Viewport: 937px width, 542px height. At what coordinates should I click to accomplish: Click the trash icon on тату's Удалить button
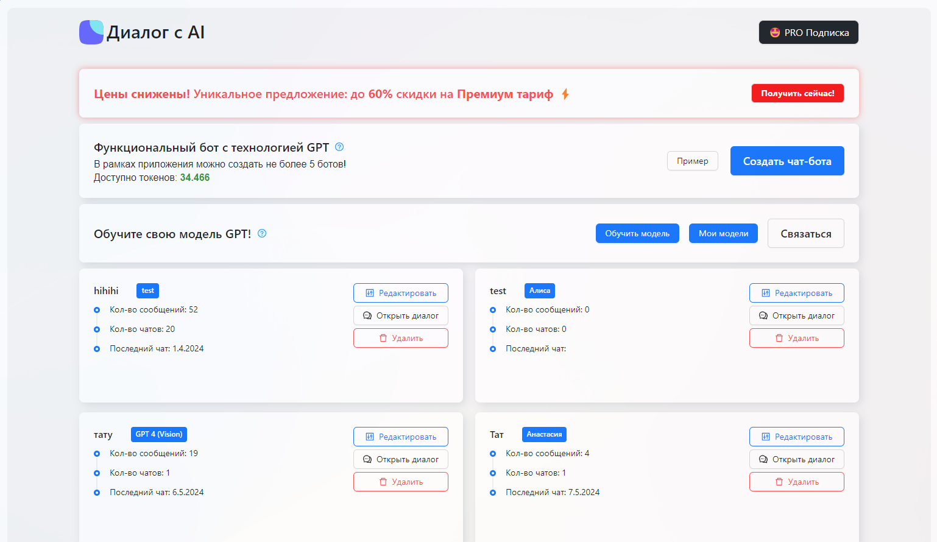coord(383,482)
